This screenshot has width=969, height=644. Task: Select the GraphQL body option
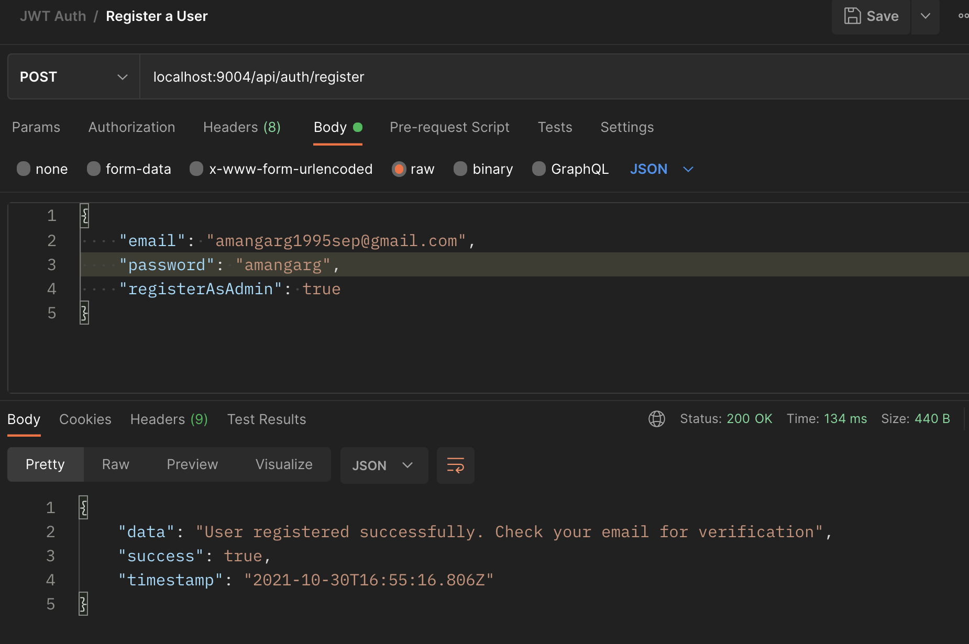click(570, 169)
